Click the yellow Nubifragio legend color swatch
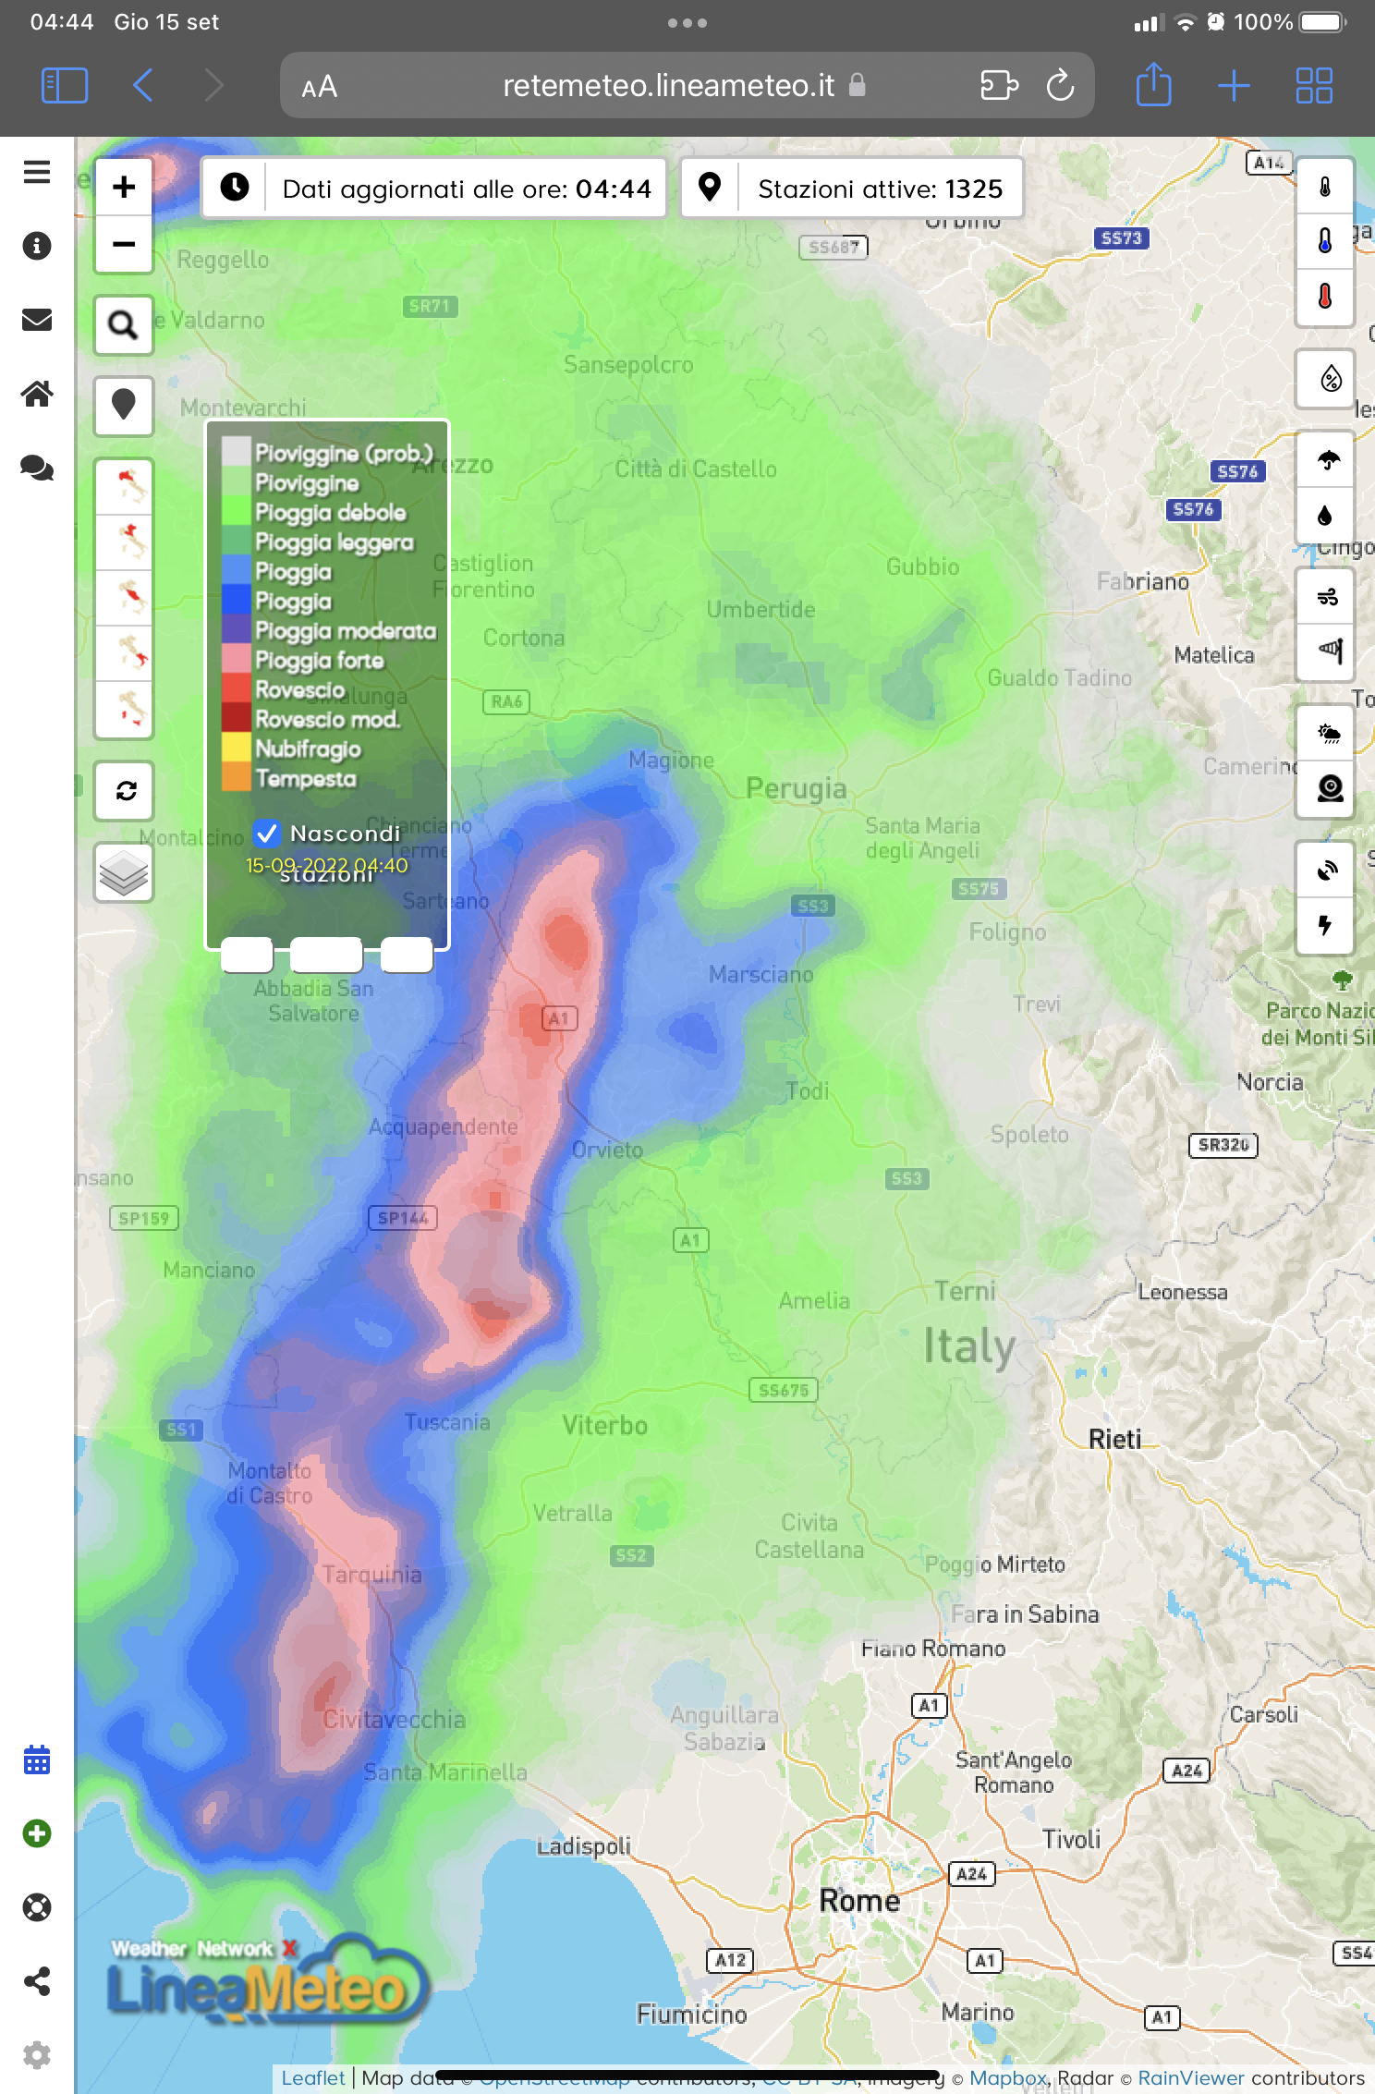This screenshot has height=2094, width=1375. (237, 748)
